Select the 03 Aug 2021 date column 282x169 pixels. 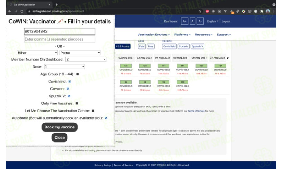[144, 58]
